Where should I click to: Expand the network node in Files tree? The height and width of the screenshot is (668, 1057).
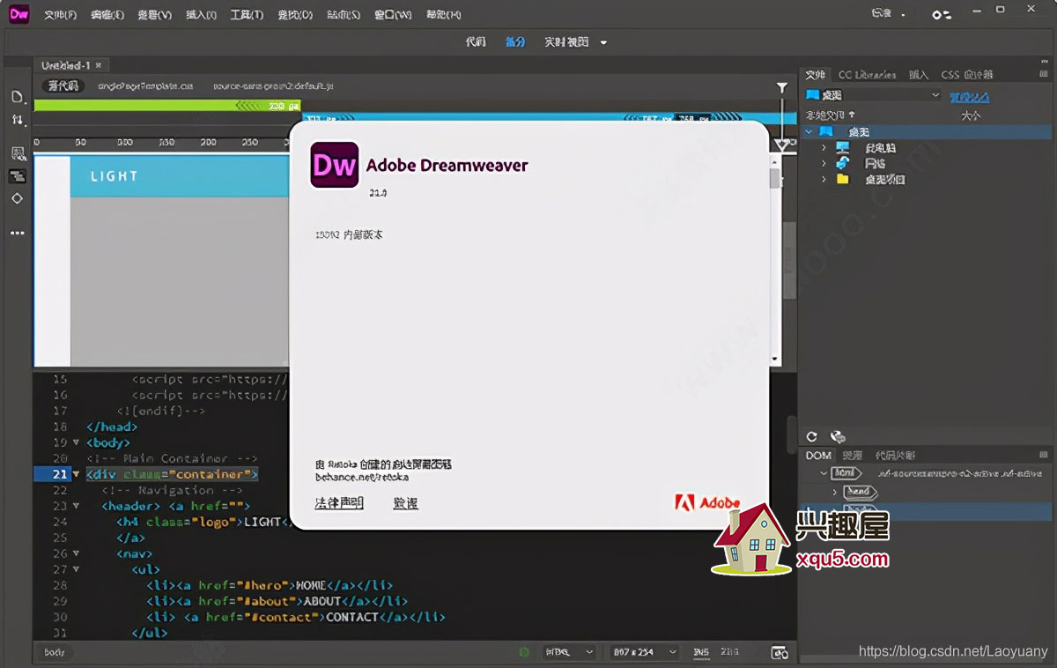(x=824, y=163)
